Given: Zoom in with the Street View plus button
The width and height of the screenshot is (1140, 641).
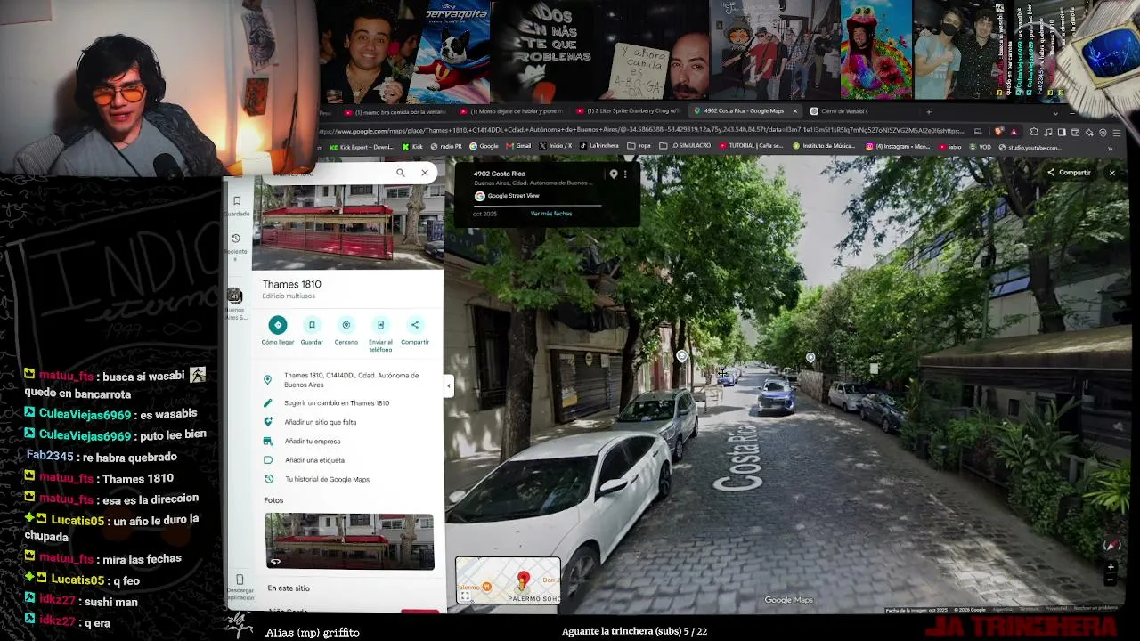Looking at the screenshot, I should coord(1111,567).
